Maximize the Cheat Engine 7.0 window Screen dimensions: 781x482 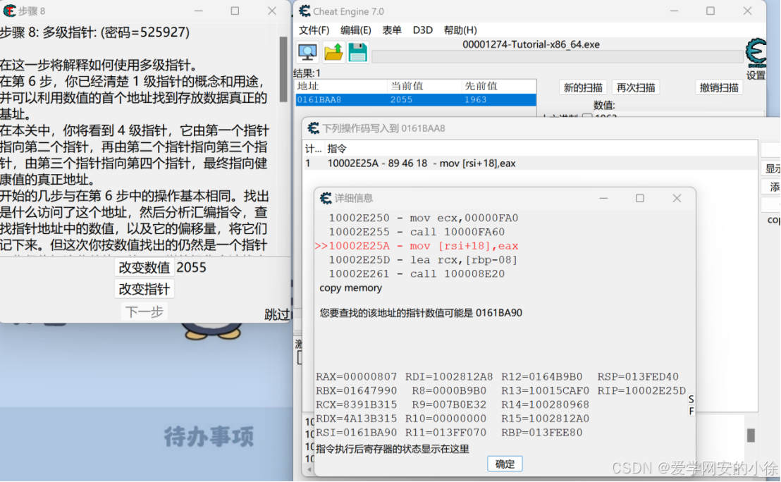tap(711, 11)
